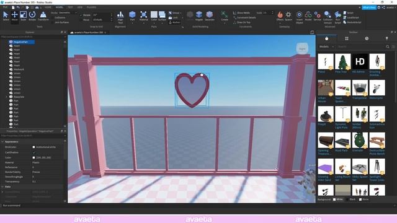Open the Mode Geometric dropdown
Viewport: 397px width, 223px height.
[68, 12]
